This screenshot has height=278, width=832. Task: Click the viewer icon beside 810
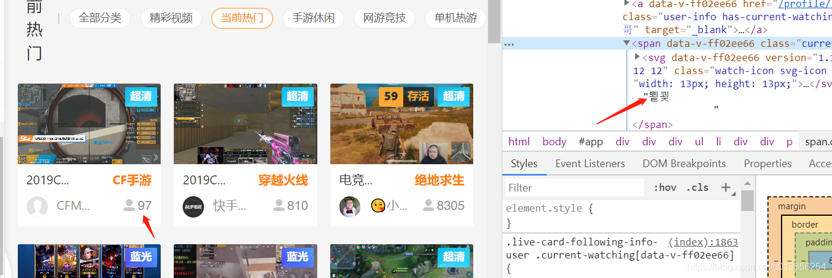pyautogui.click(x=279, y=206)
